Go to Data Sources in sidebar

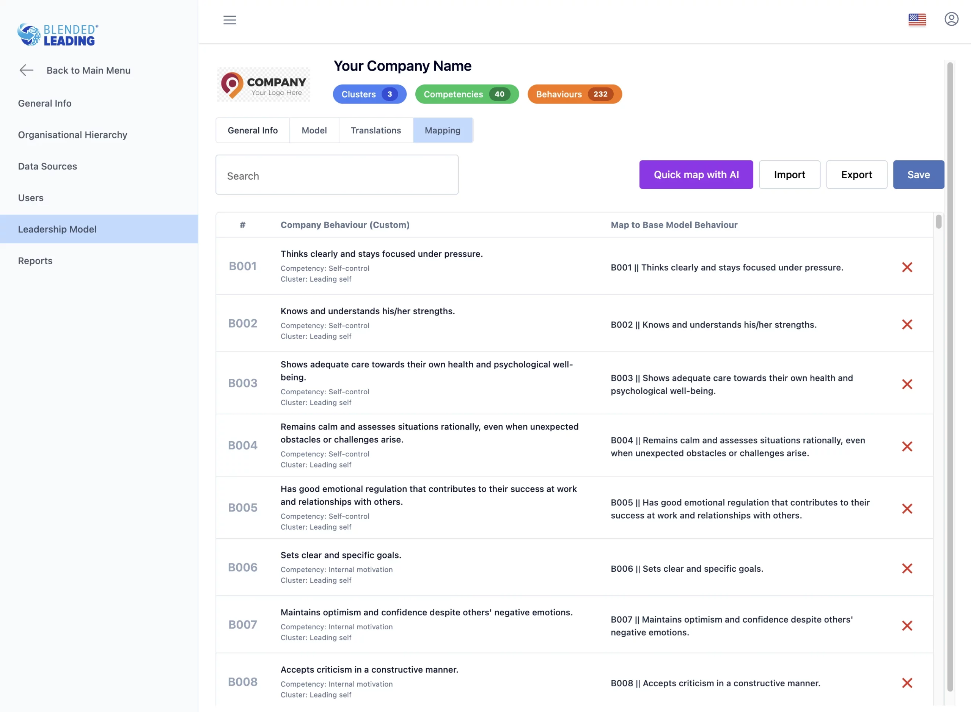coord(47,166)
